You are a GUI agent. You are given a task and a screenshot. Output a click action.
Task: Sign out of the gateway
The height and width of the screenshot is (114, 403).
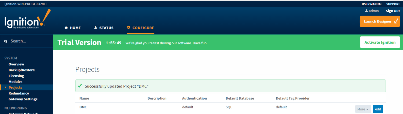point(393,11)
